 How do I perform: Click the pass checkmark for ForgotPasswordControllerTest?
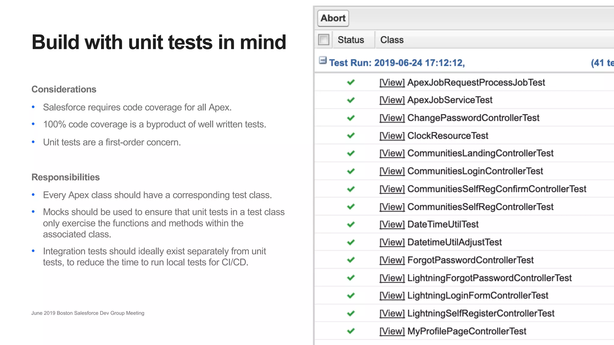(x=351, y=260)
